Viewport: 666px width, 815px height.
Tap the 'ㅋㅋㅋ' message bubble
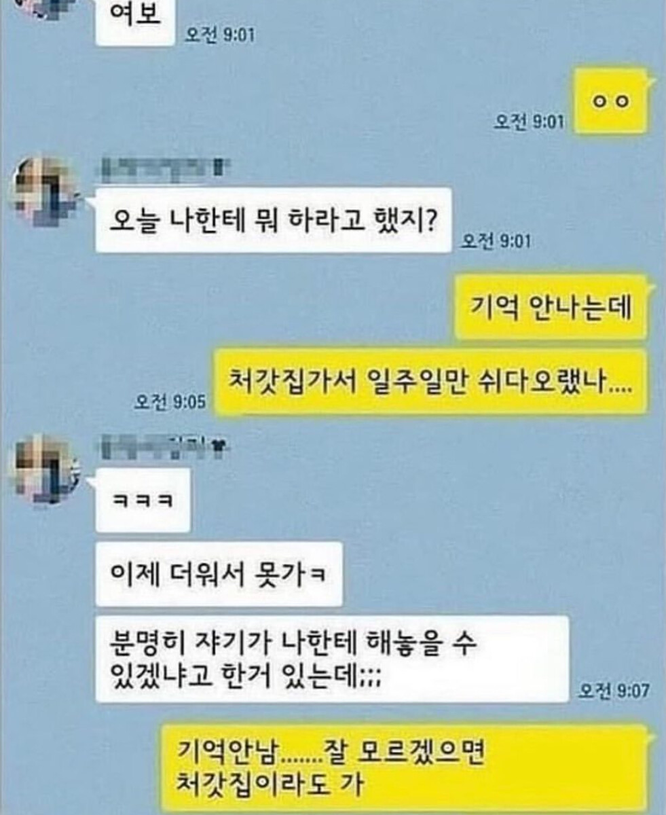click(x=143, y=501)
